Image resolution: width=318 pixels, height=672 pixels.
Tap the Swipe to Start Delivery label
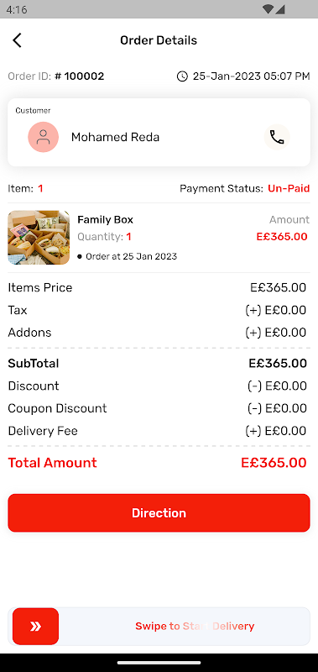pyautogui.click(x=195, y=626)
